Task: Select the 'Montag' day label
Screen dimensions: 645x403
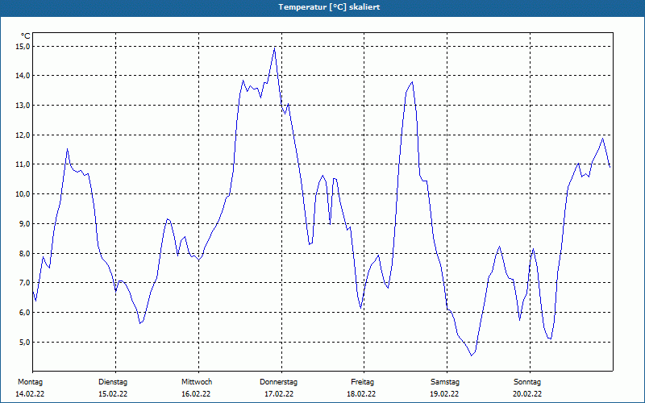Action: pyautogui.click(x=30, y=382)
